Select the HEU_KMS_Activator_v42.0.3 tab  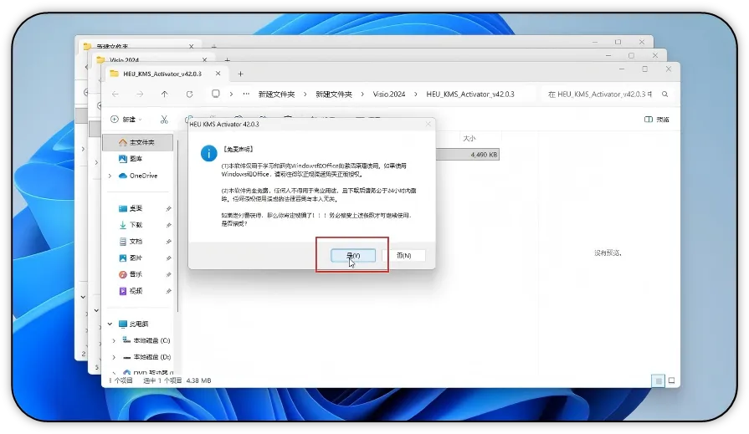click(x=162, y=74)
